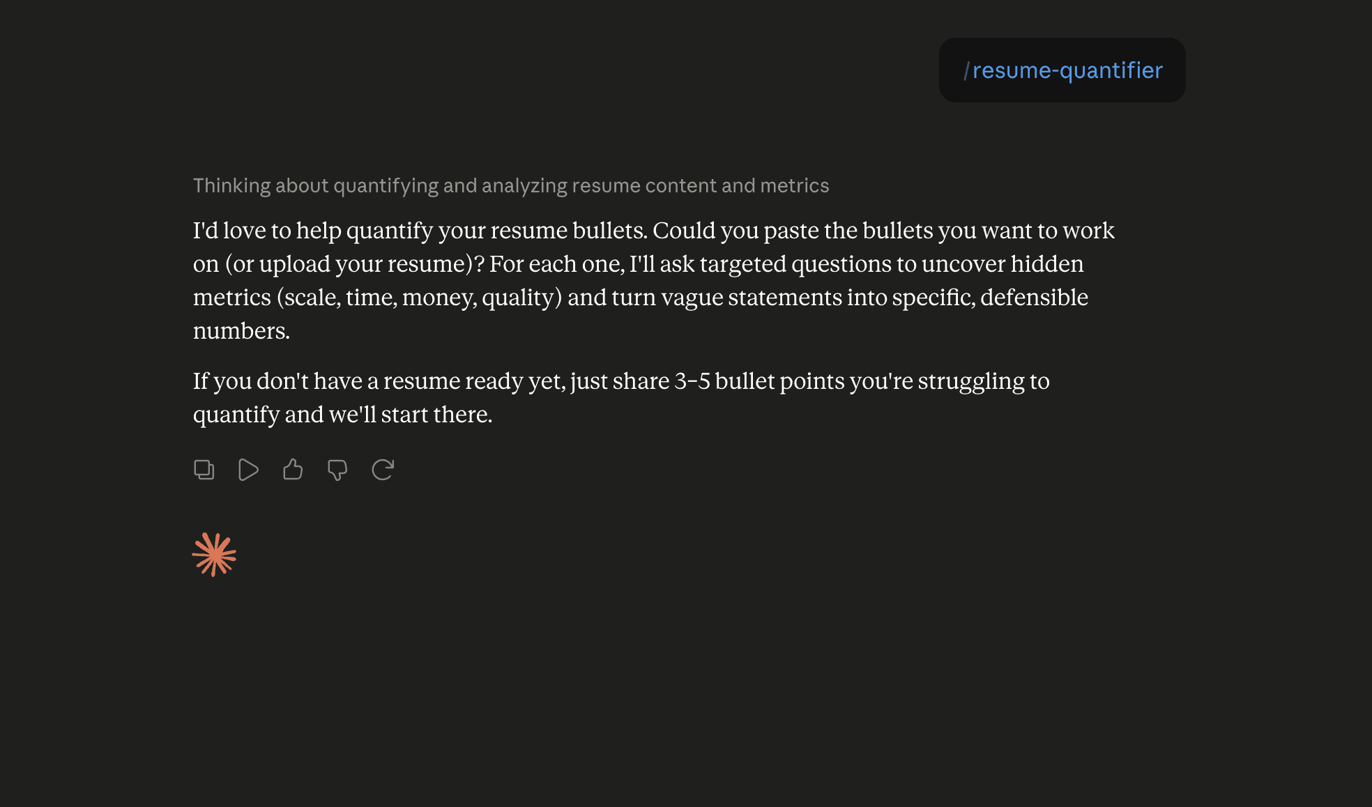Give the response a thumbs up
This screenshot has height=807, width=1372.
293,470
